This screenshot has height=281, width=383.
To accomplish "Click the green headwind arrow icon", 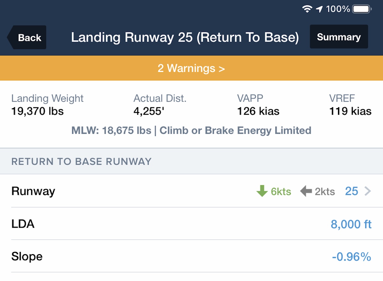I will pos(262,191).
